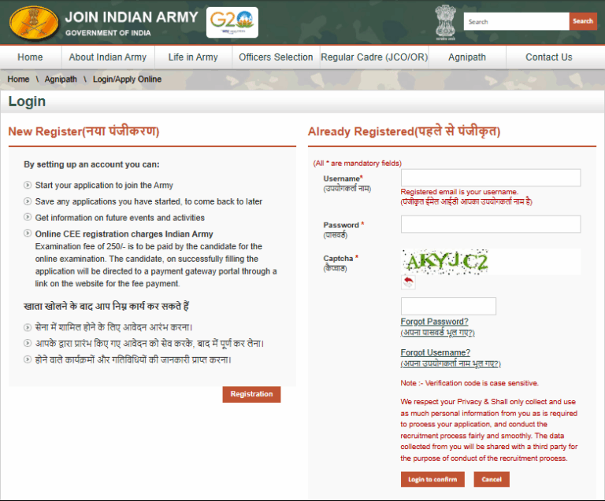The height and width of the screenshot is (501, 605).
Task: Refresh the captcha using red arrow icon
Action: (408, 282)
